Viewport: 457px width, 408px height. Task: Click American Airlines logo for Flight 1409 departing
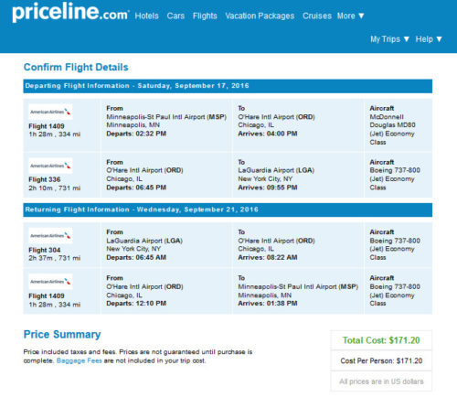50,112
